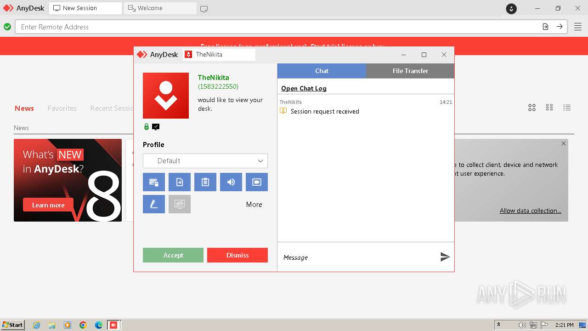Click the network tray icon
This screenshot has height=331, width=588.
(x=533, y=325)
